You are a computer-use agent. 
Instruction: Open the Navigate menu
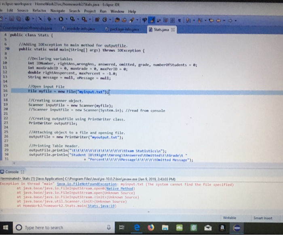point(58,11)
